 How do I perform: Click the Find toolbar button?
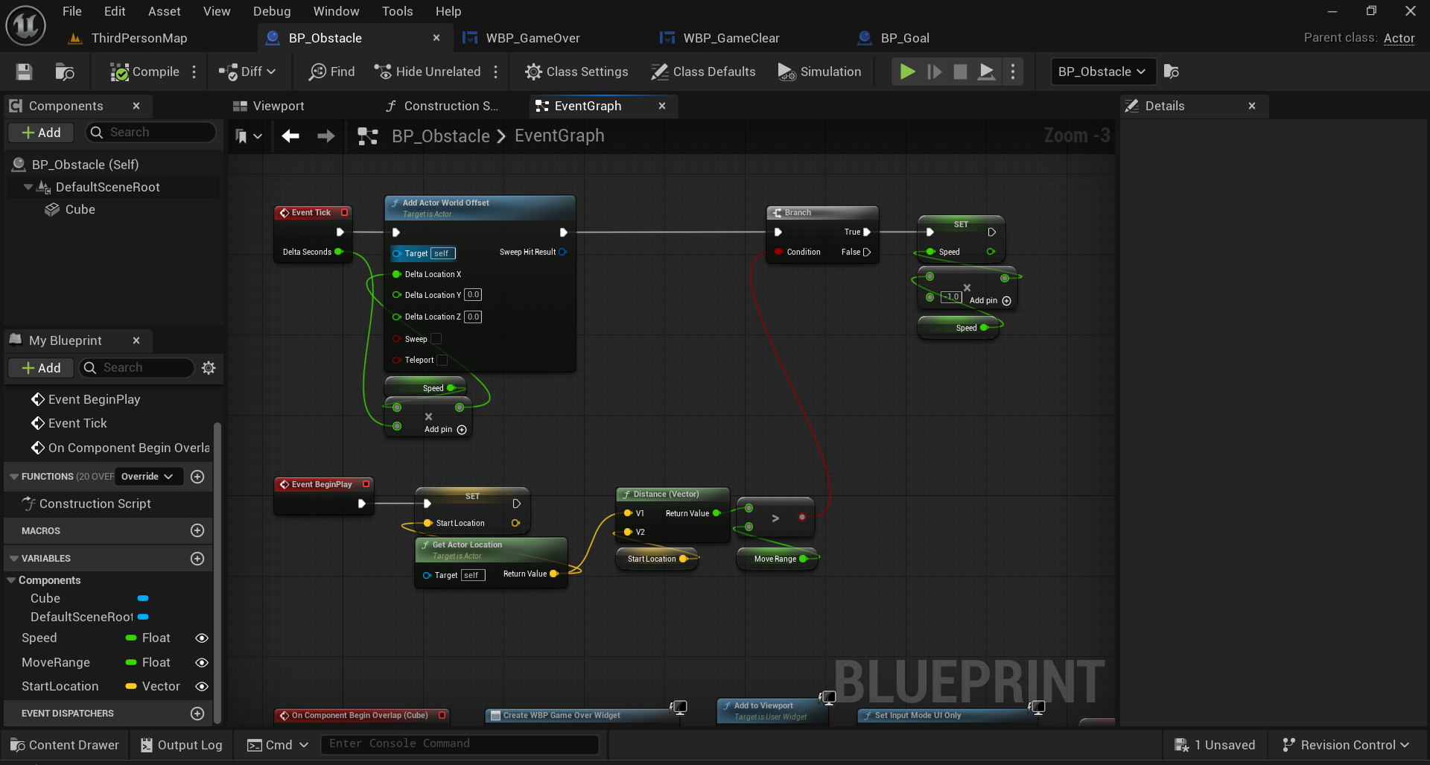point(332,72)
